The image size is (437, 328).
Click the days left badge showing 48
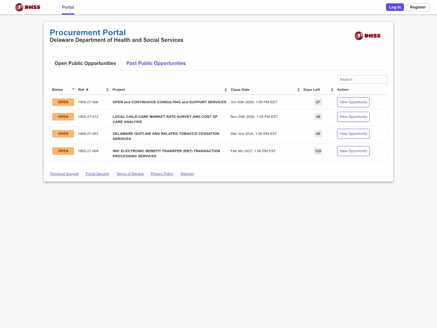coord(318,117)
